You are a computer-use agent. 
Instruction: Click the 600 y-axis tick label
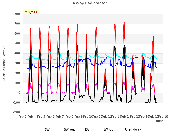17,34
